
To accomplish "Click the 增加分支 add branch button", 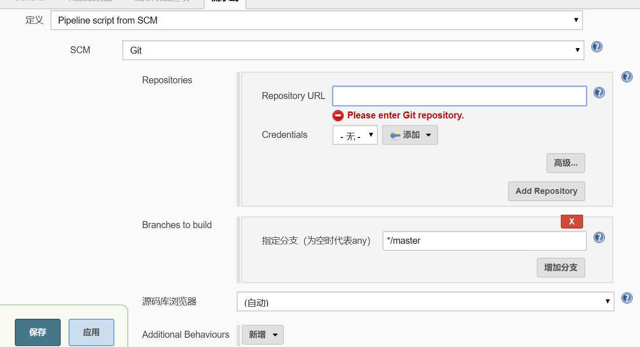I will pos(561,267).
